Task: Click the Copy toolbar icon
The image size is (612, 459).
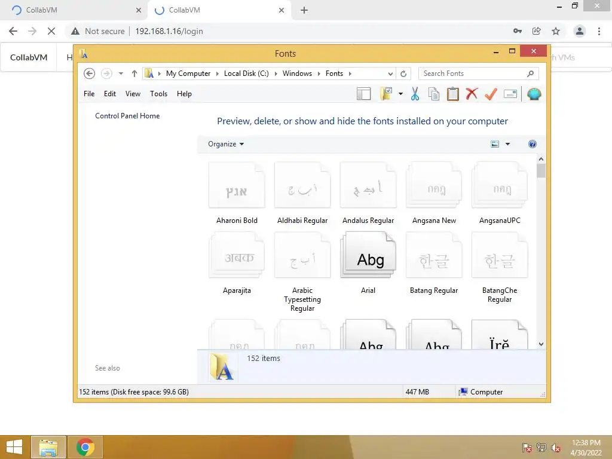Action: [x=434, y=94]
